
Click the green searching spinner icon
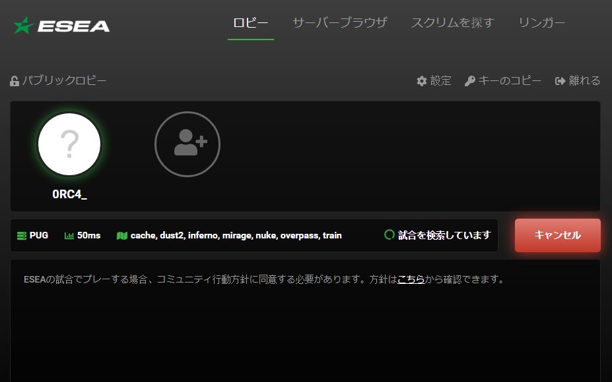click(389, 234)
